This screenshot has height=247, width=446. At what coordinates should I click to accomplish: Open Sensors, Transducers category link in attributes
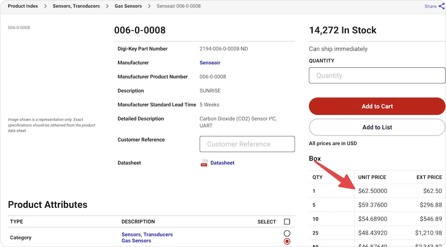(147, 235)
